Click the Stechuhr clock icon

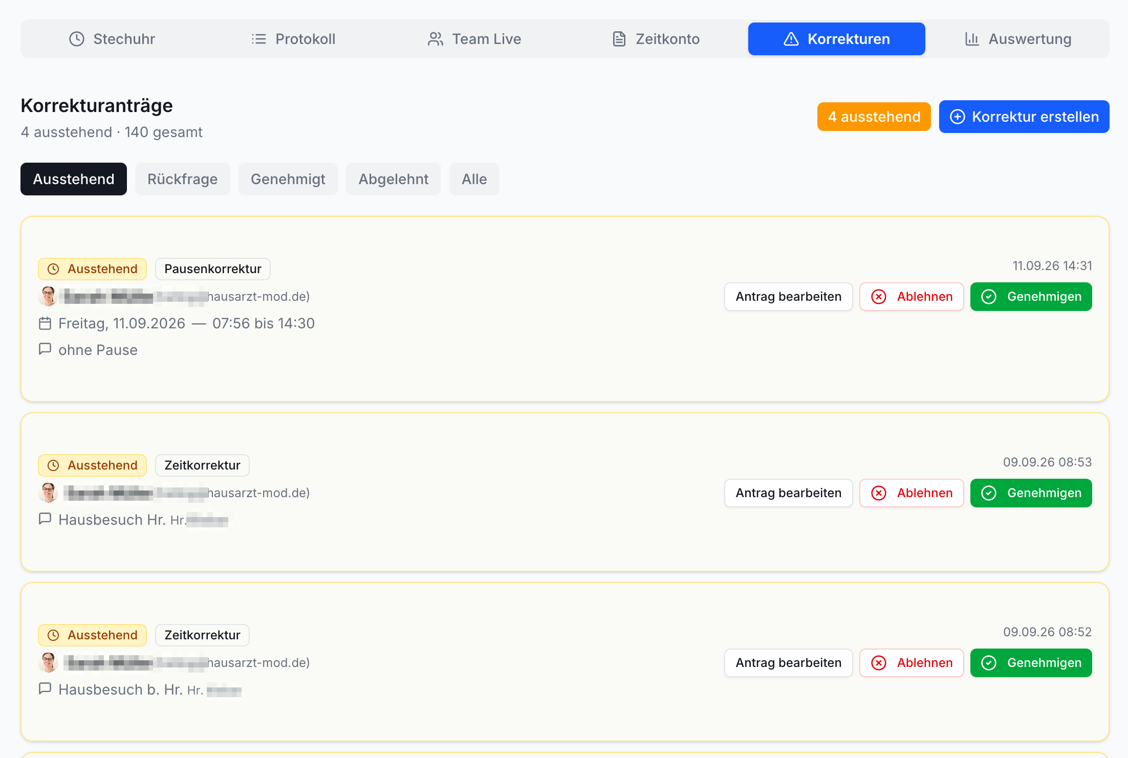click(77, 39)
